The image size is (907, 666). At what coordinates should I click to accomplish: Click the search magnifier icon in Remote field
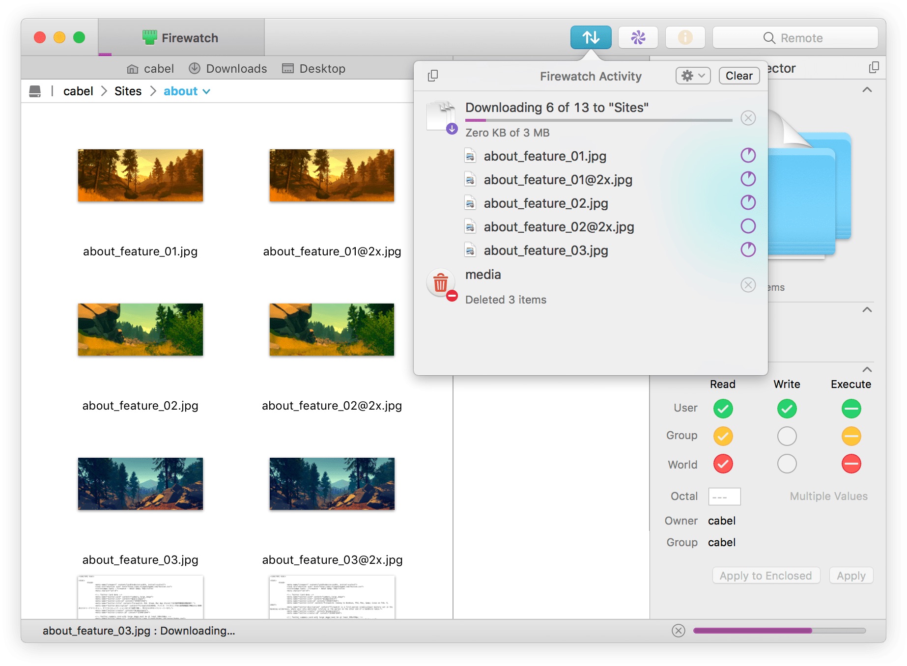[x=769, y=38]
